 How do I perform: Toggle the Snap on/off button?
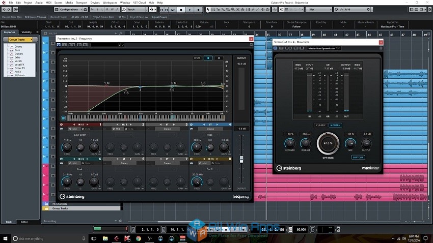281,9
